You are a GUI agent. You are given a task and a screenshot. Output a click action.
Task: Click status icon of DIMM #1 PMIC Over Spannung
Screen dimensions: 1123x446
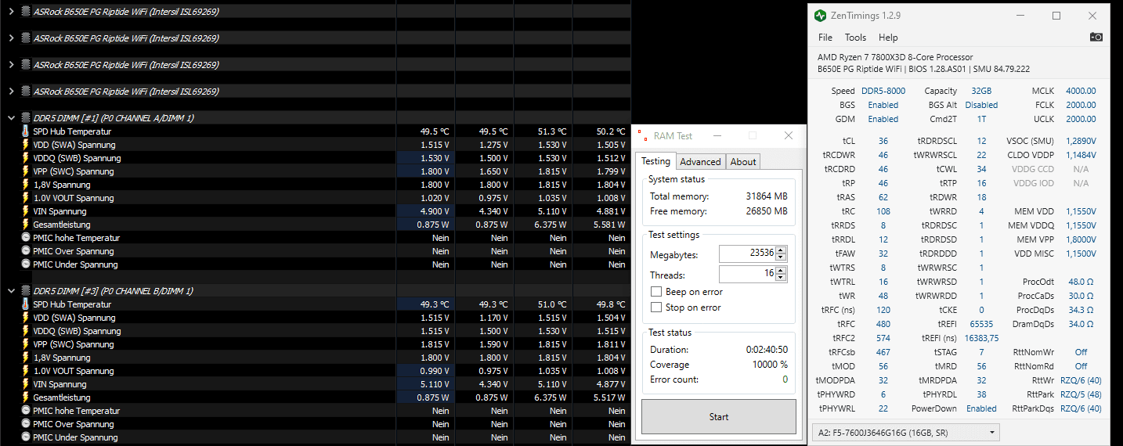pyautogui.click(x=25, y=251)
